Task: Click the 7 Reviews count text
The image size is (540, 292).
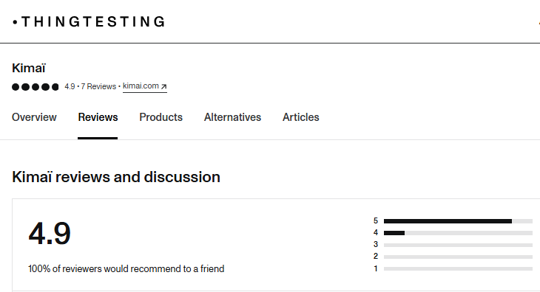Action: pyautogui.click(x=98, y=86)
